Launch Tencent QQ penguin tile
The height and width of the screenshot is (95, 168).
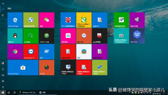click(15, 36)
